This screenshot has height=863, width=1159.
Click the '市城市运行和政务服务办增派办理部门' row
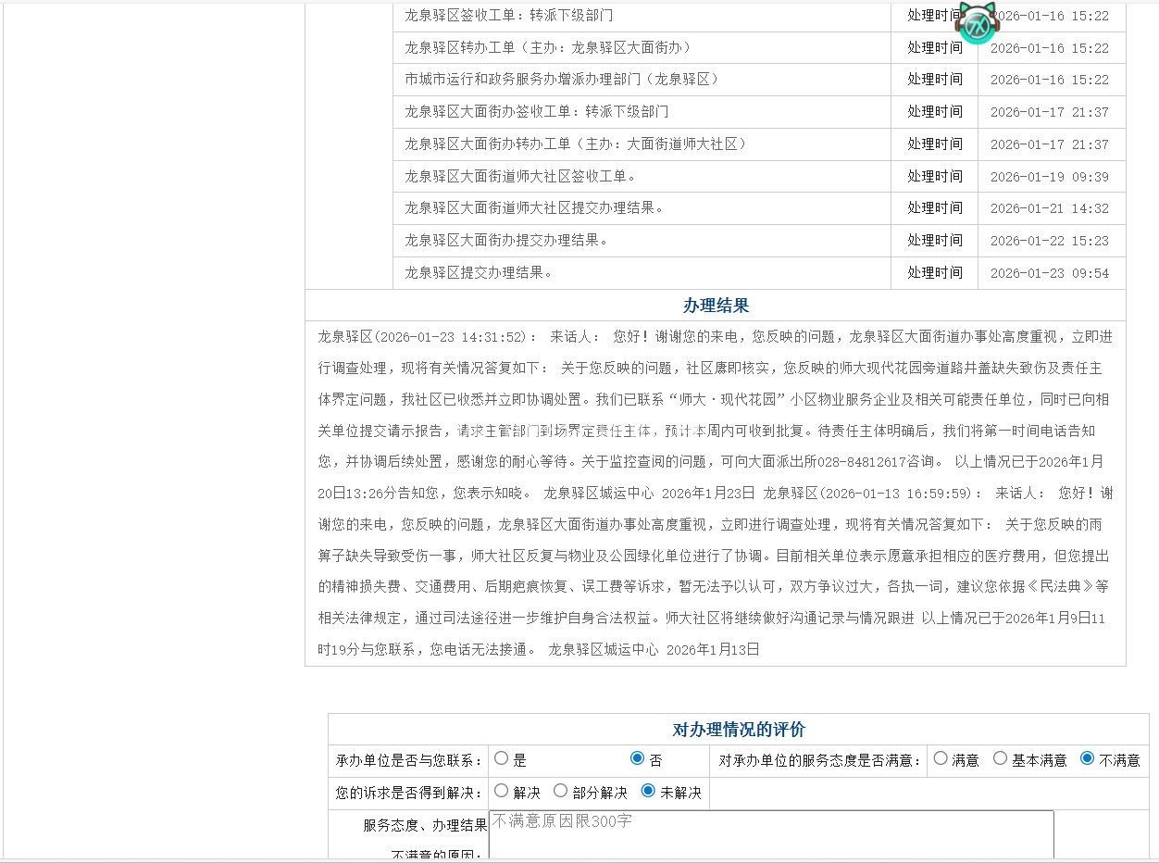[x=561, y=80]
